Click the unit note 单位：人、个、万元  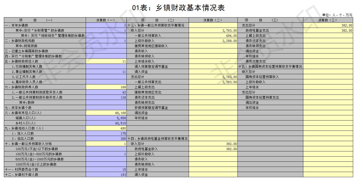337,15
